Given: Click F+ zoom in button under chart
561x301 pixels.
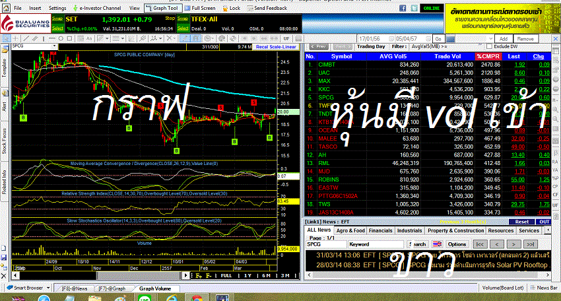Looking at the screenshot, I should pyautogui.click(x=199, y=276).
